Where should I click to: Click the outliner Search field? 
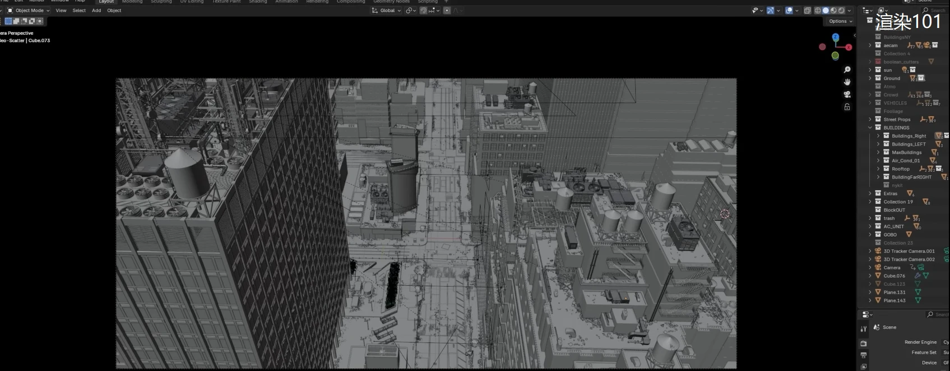[x=936, y=10]
